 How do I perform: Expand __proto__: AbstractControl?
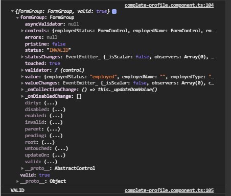point(22,168)
